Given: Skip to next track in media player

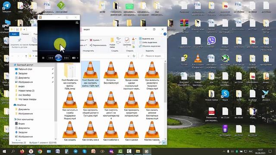Looking at the screenshot, I should click(x=66, y=58).
